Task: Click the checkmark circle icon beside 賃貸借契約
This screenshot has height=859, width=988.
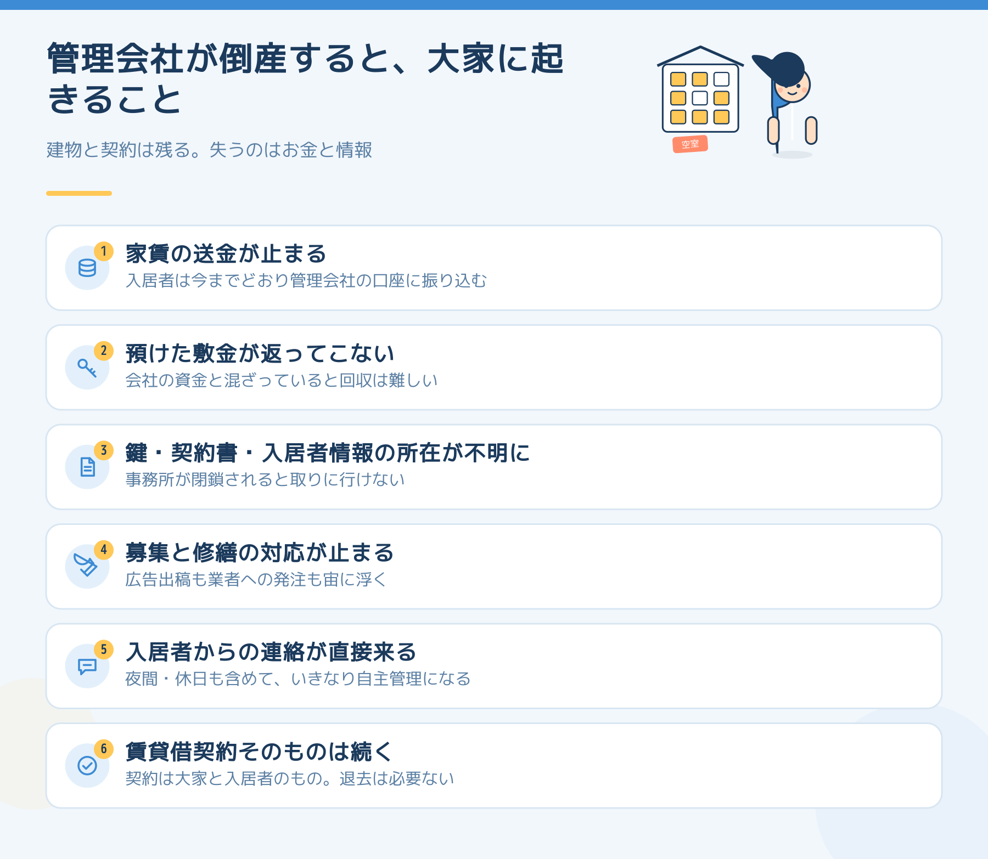Action: click(87, 766)
